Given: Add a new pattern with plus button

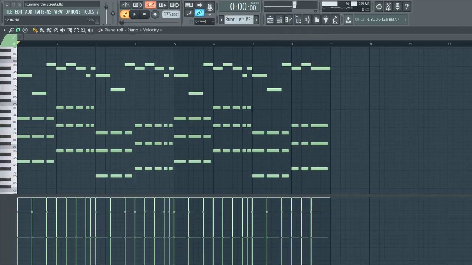Looking at the screenshot, I should click(256, 20).
